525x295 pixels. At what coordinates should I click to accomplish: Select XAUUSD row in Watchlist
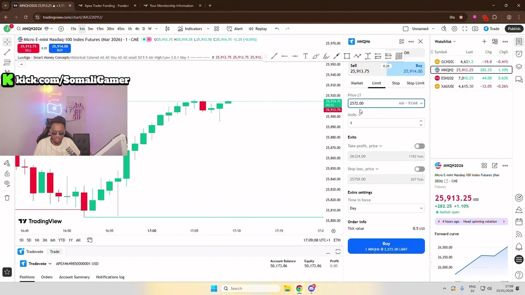pos(471,86)
